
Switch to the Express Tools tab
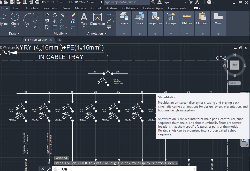point(177,8)
